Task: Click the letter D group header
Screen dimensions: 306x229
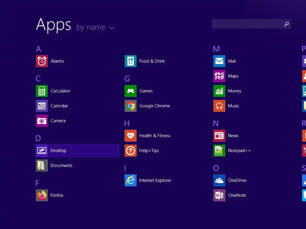Action: [38, 138]
